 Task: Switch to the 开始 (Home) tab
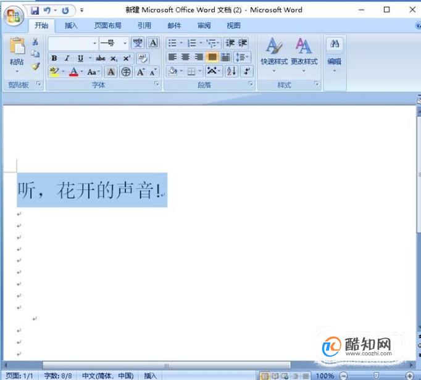pyautogui.click(x=41, y=25)
